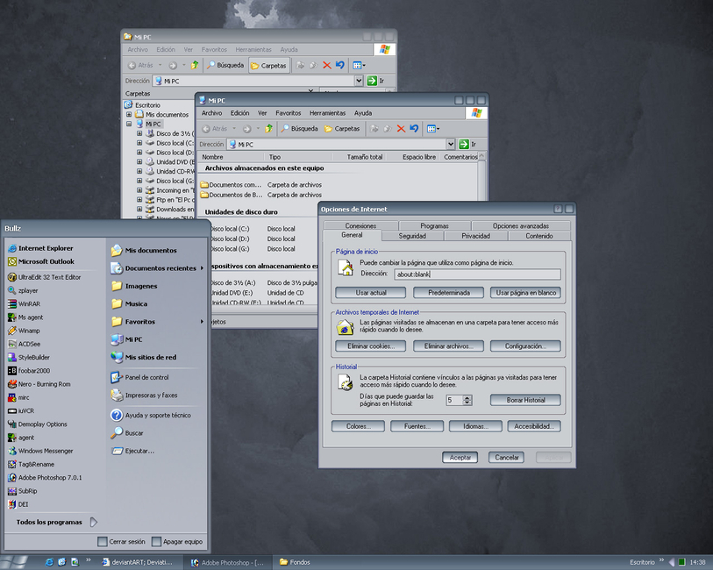
Task: Launch WinRAR from the start menu
Action: [x=24, y=304]
